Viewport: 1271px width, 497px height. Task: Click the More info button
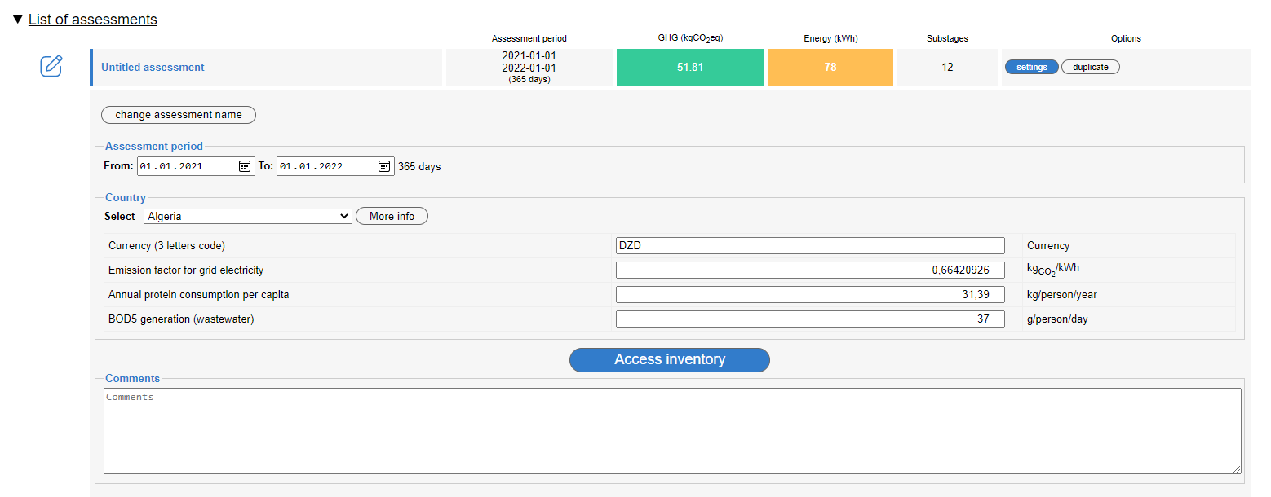[392, 216]
